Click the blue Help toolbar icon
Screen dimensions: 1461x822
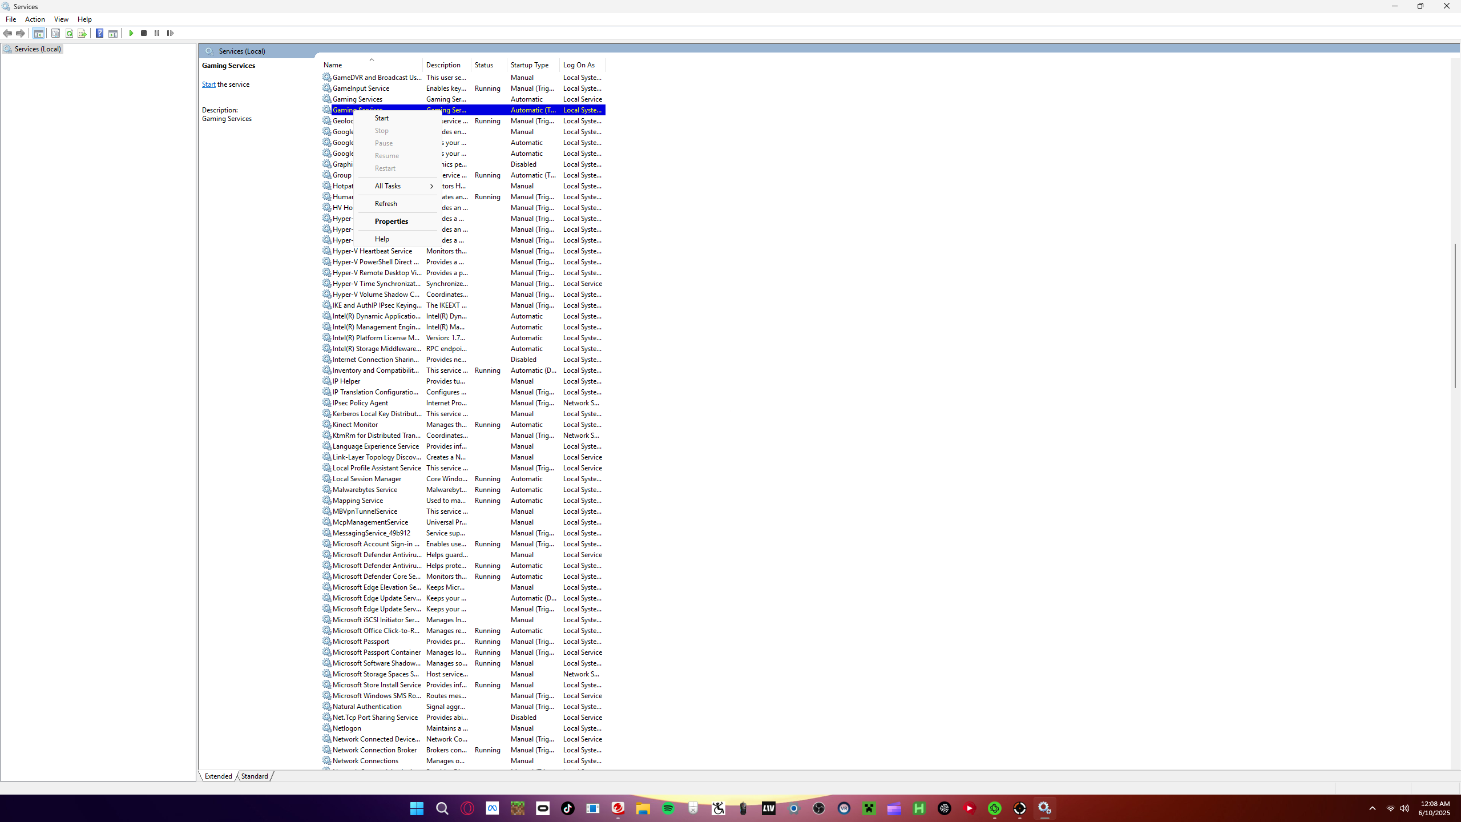click(x=99, y=33)
